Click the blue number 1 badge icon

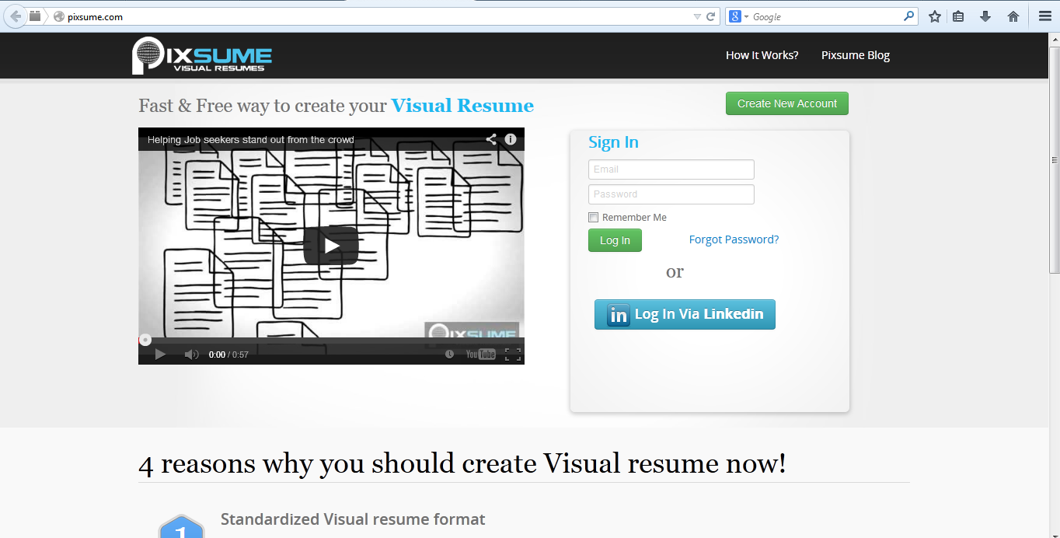tap(181, 526)
